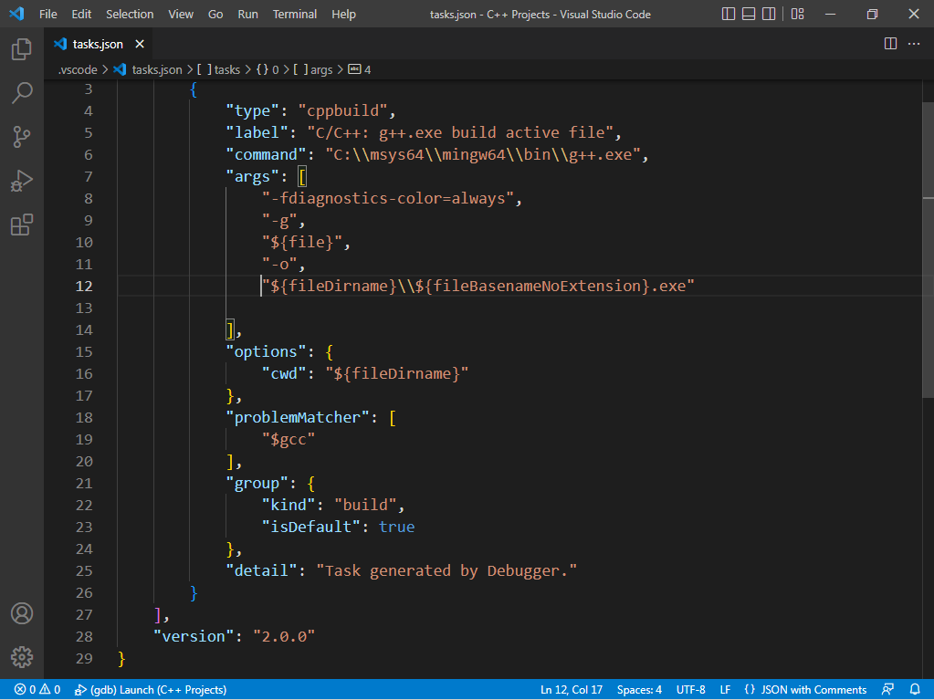Click "Task generated by Debugger." string
Viewport: 934px width, 700px height.
[446, 570]
